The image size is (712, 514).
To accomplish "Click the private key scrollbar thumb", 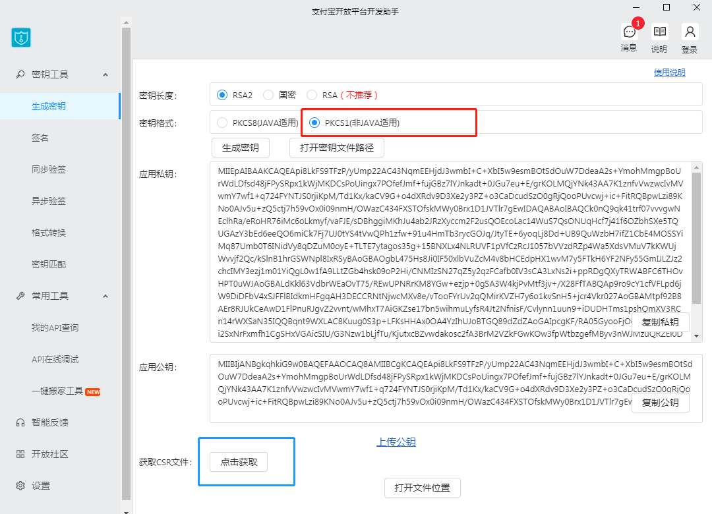I will tap(697, 238).
